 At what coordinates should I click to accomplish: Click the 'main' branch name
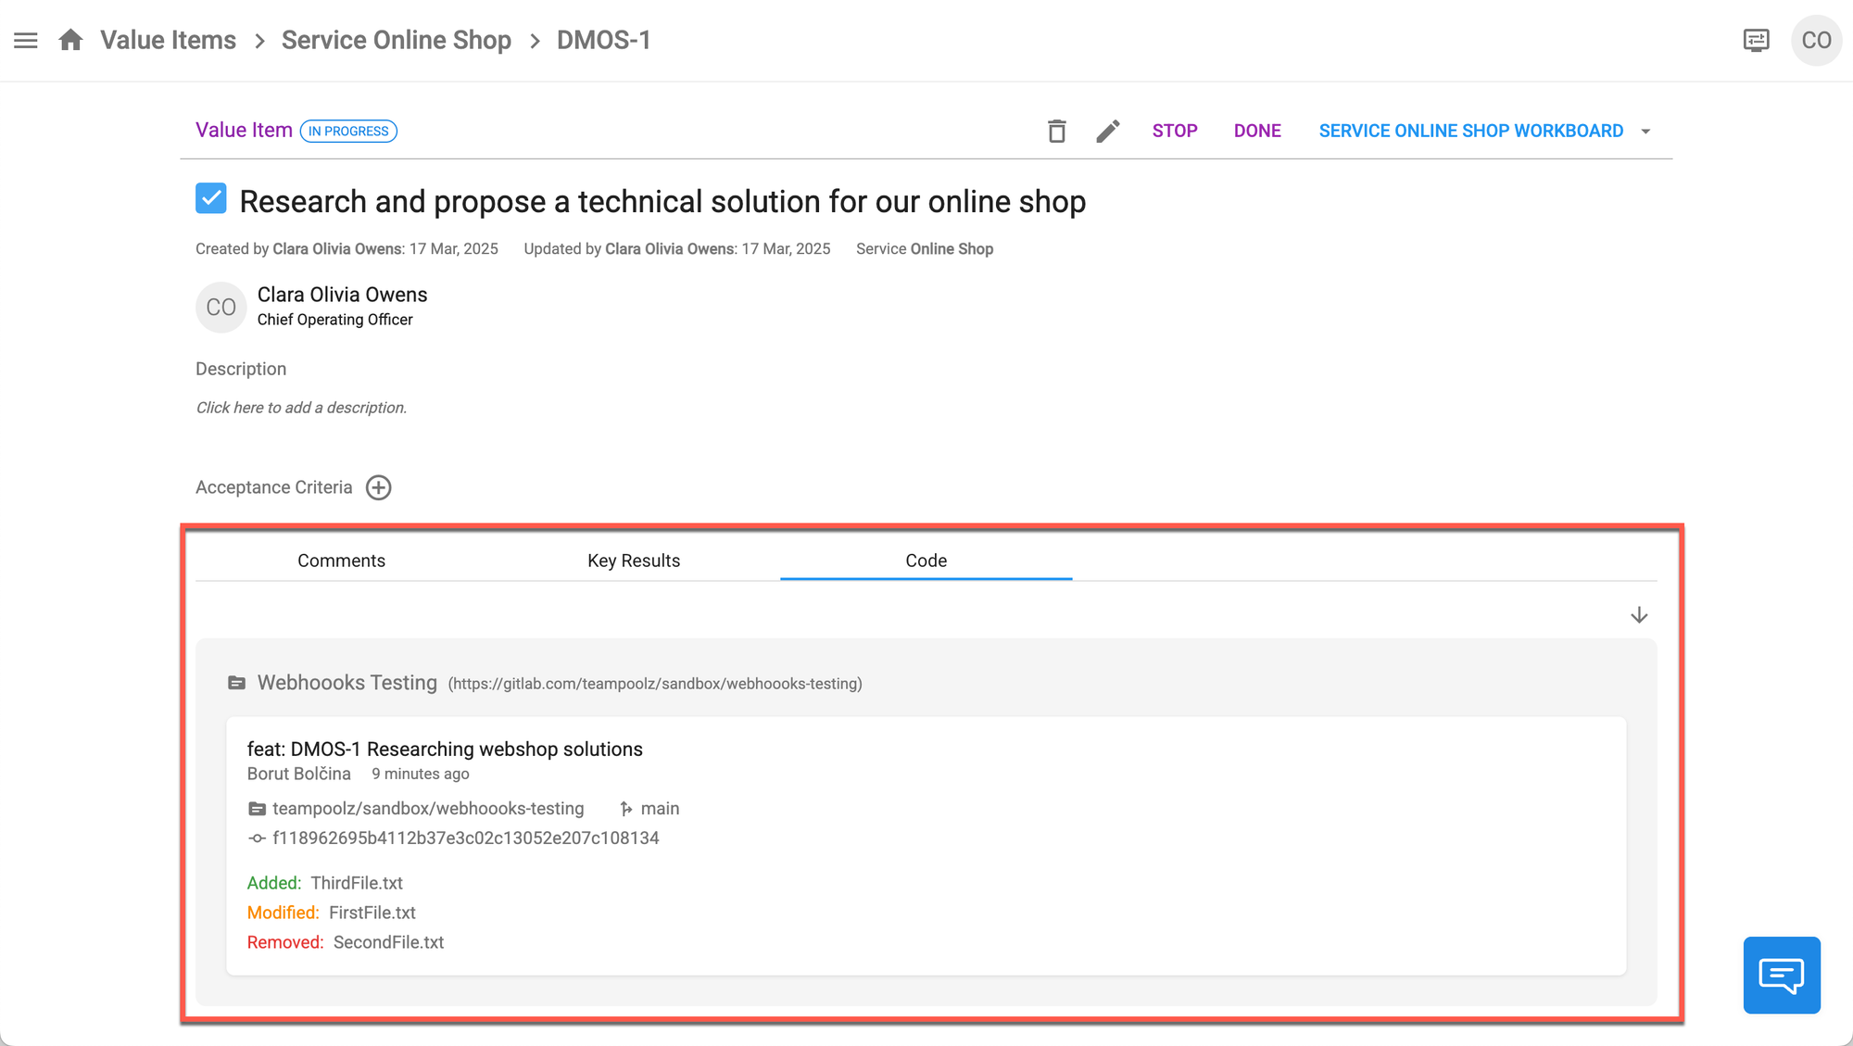tap(660, 809)
